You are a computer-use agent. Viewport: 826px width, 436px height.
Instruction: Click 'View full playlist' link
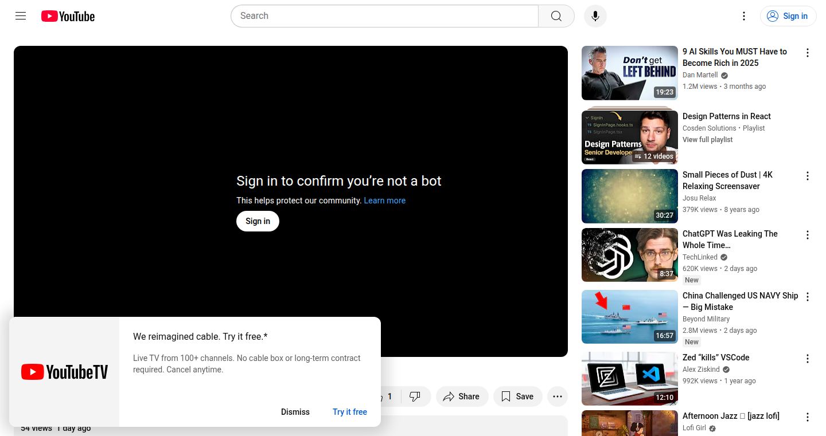point(708,140)
